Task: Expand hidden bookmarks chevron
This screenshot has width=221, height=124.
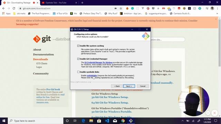Action: coord(217,13)
